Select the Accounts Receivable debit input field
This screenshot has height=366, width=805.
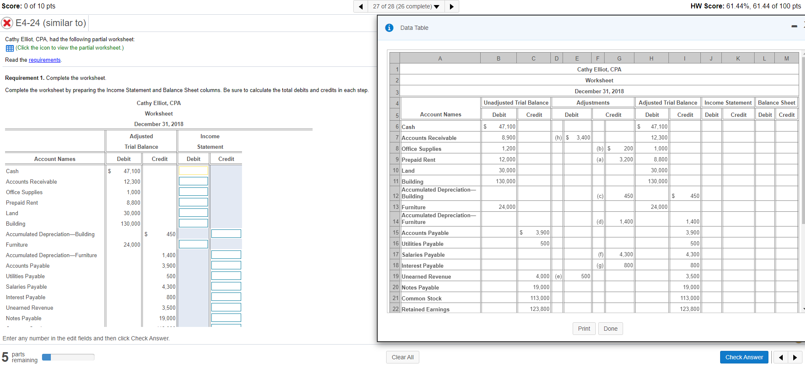193,181
